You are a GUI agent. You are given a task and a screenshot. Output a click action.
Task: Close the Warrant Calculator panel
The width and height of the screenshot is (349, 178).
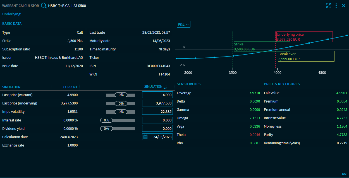pyautogui.click(x=344, y=6)
